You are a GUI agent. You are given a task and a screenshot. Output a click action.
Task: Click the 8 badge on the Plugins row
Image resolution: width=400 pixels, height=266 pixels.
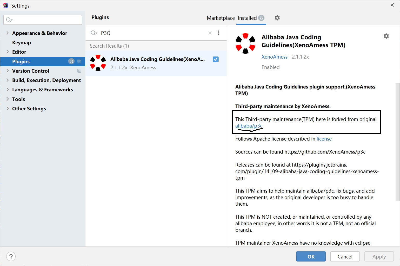71,61
